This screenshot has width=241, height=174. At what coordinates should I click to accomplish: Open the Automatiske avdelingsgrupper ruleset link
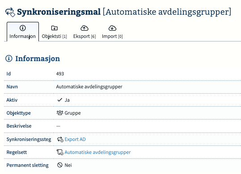[97, 152]
